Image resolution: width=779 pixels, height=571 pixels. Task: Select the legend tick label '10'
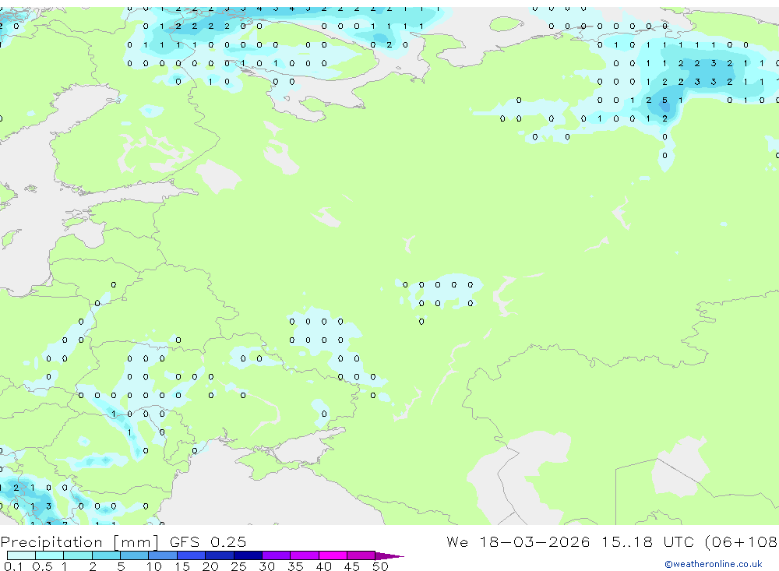[x=154, y=566]
